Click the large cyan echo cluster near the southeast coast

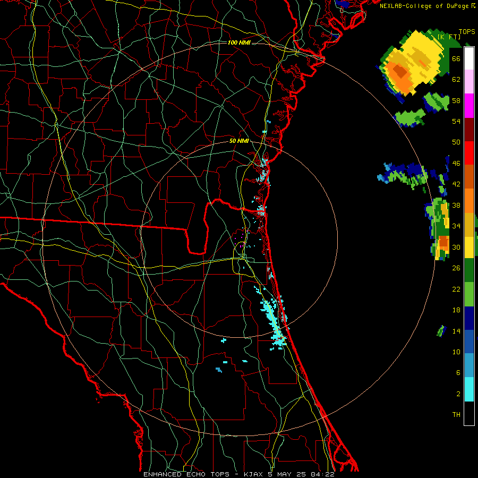pos(274,322)
